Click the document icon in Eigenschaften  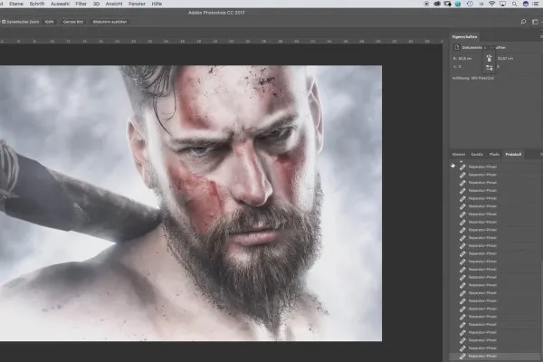tap(456, 47)
